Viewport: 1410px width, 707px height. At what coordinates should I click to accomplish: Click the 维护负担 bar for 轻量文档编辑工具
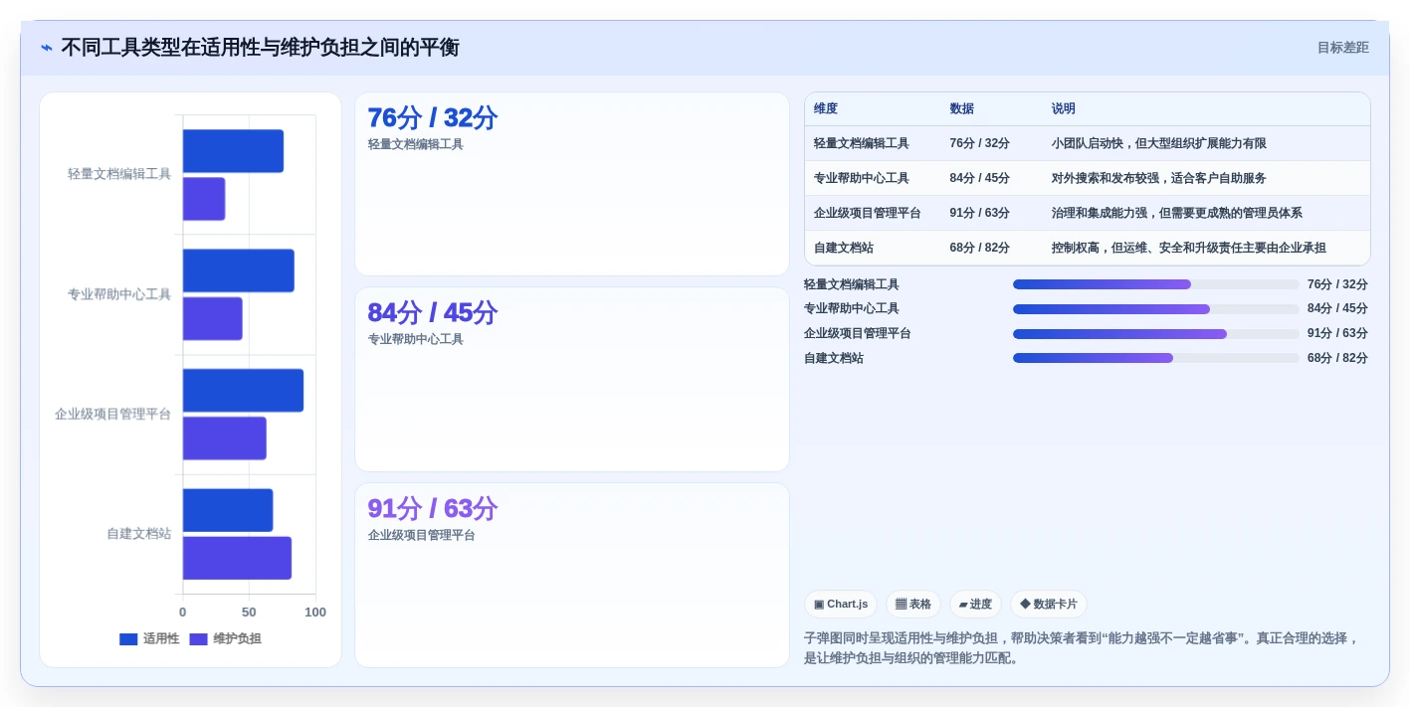click(204, 199)
